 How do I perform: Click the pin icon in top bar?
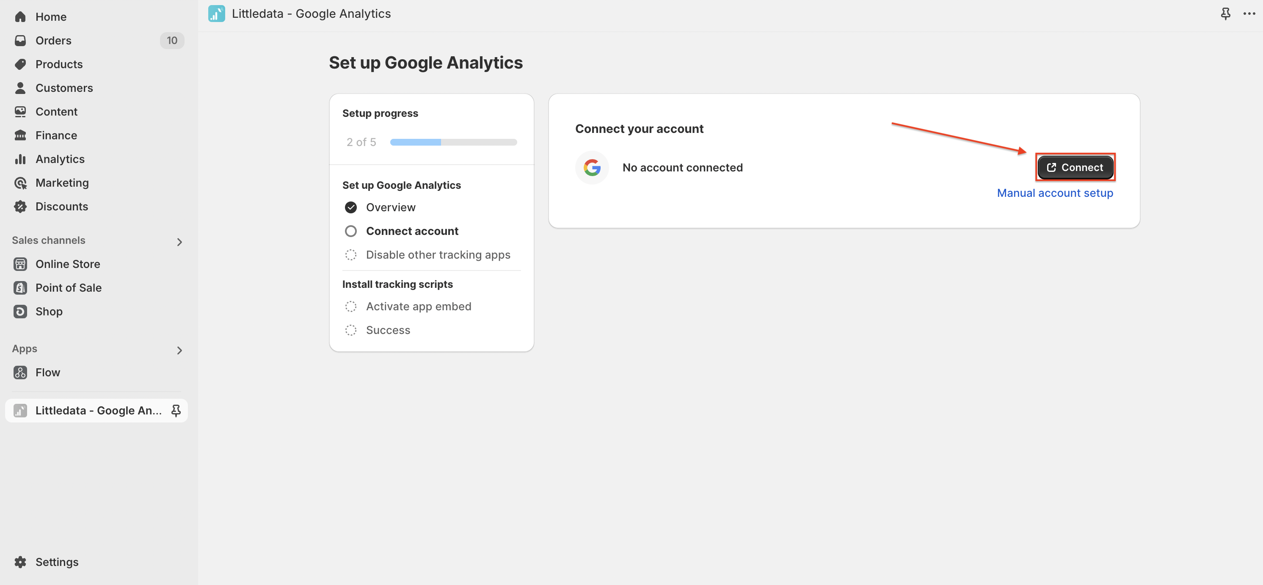(1225, 14)
